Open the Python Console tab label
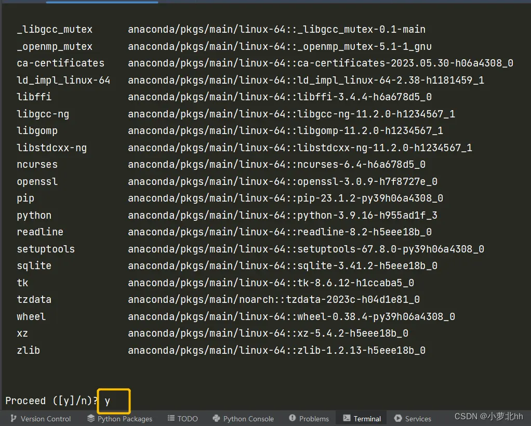Image resolution: width=531 pixels, height=426 pixels. pyautogui.click(x=248, y=419)
